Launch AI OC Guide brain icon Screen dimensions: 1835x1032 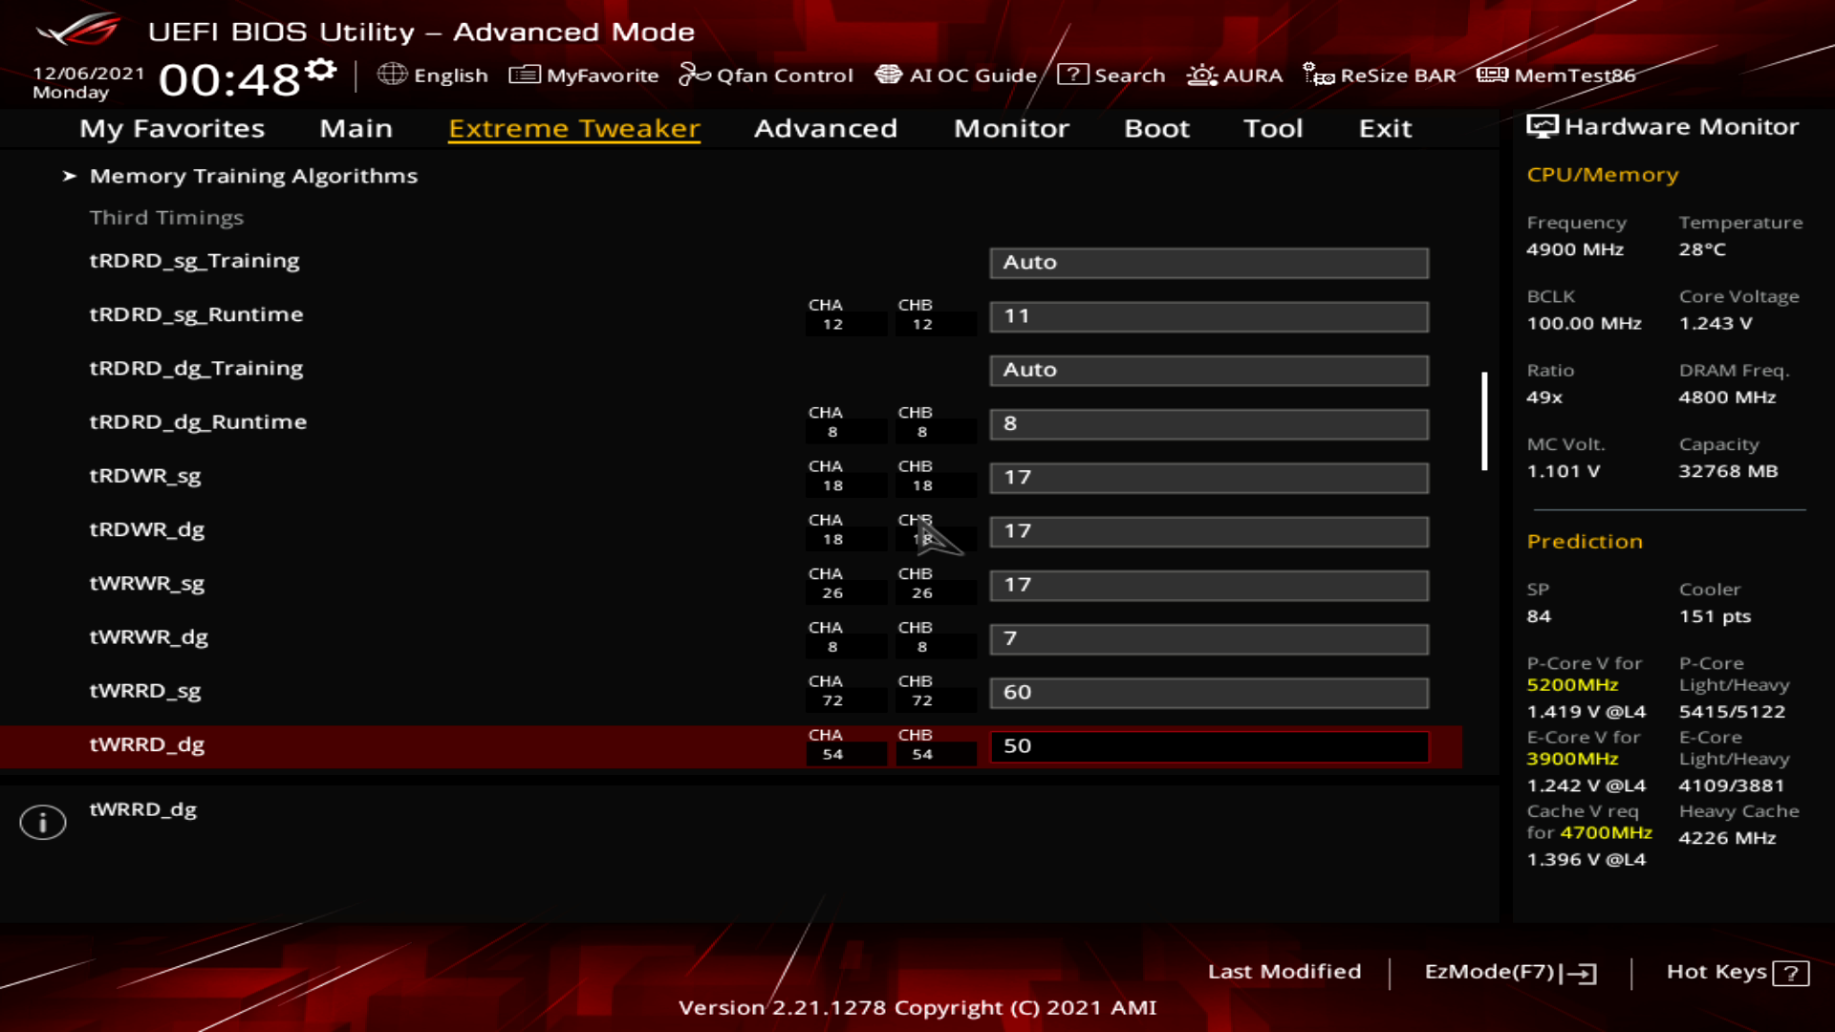click(x=888, y=75)
